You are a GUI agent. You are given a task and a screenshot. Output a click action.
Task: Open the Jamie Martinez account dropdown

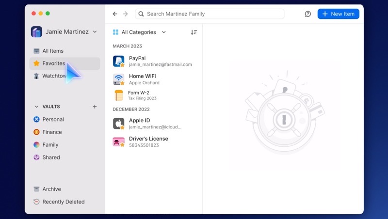click(95, 31)
